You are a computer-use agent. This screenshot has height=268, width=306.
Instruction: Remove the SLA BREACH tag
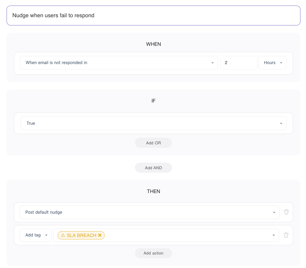click(100, 235)
